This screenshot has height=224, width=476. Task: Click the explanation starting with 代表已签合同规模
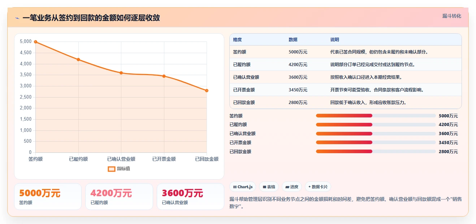click(x=379, y=52)
